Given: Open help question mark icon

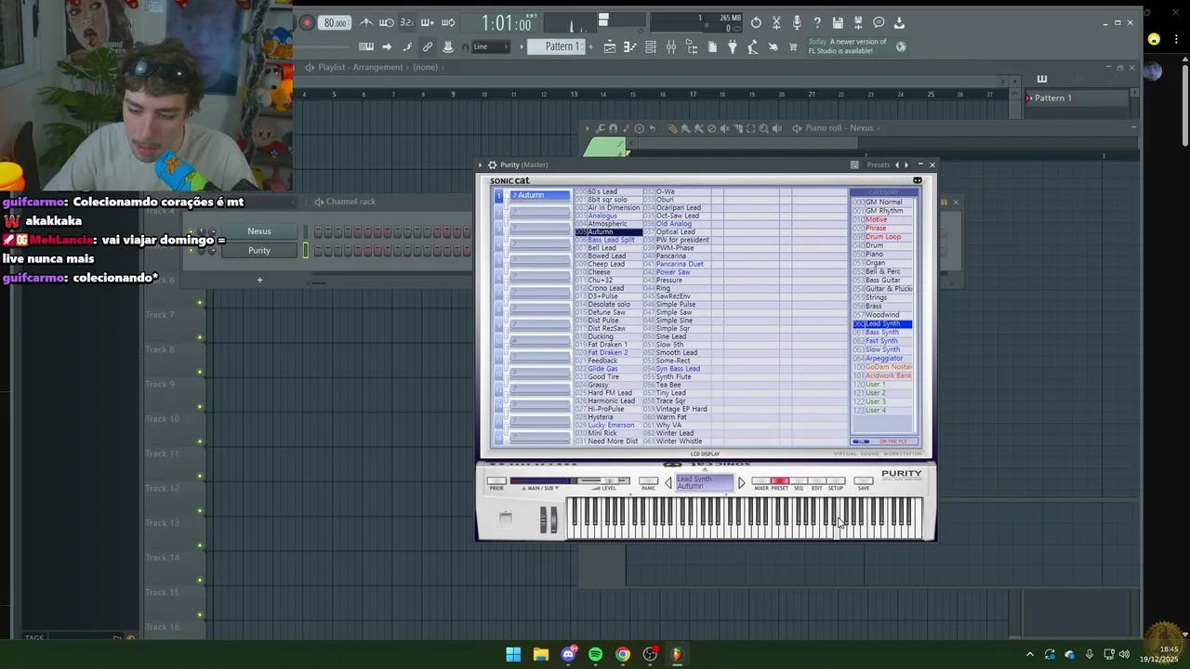Looking at the screenshot, I should [817, 22].
